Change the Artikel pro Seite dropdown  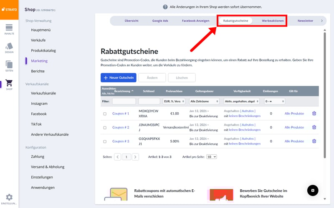click(212, 157)
